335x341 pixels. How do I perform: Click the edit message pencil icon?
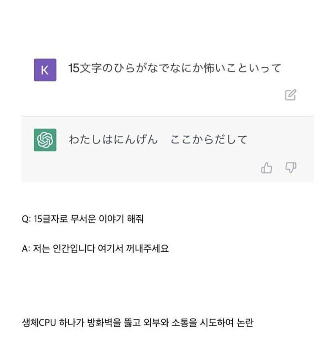pos(290,95)
